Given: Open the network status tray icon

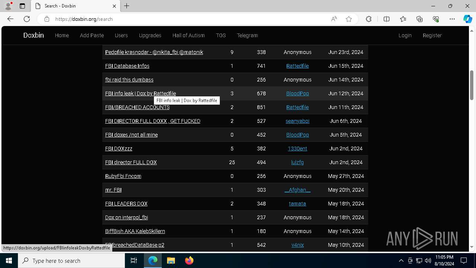Looking at the screenshot, I should [x=419, y=261].
